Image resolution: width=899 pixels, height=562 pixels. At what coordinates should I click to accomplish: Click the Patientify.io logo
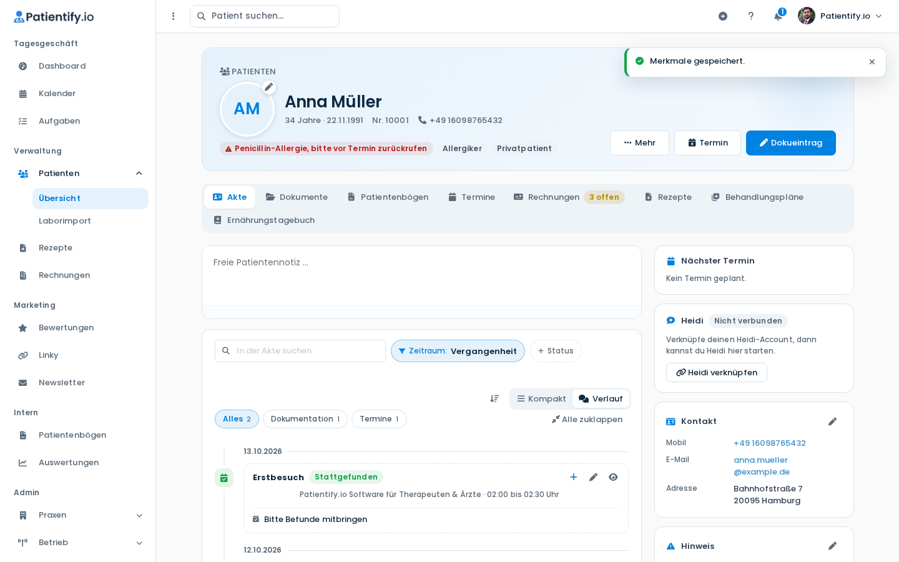click(54, 17)
